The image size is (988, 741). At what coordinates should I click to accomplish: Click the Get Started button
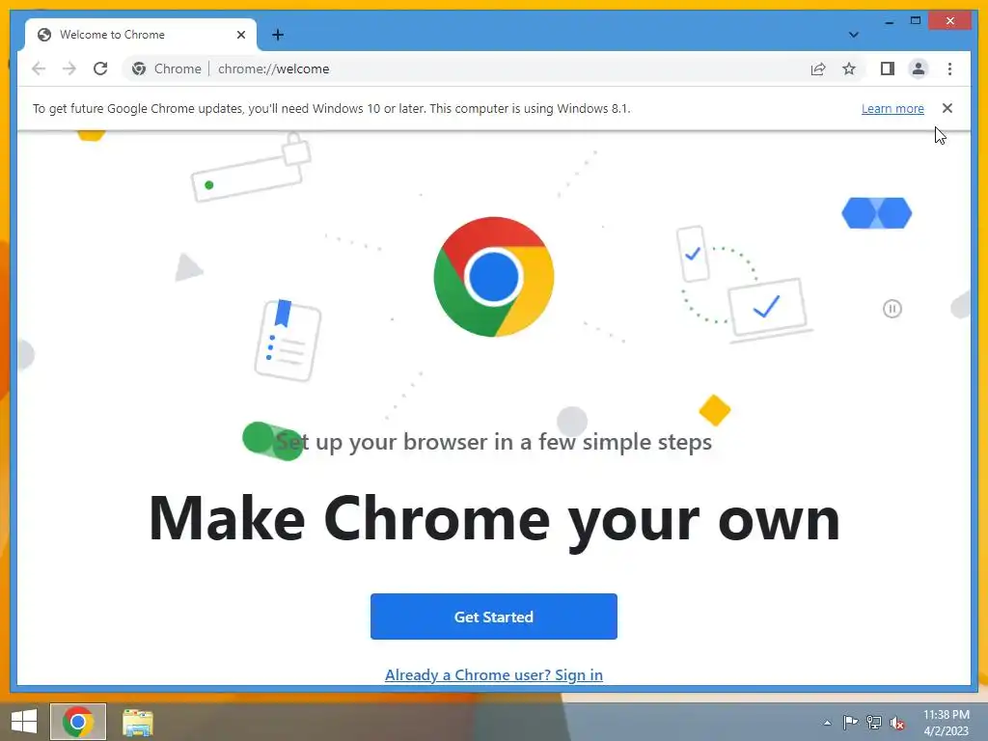pyautogui.click(x=493, y=617)
